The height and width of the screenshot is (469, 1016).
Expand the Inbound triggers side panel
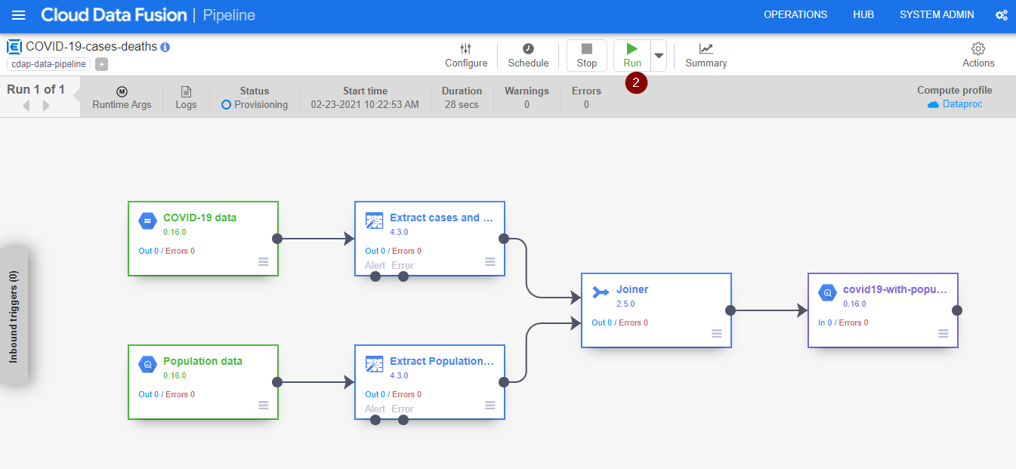click(14, 316)
